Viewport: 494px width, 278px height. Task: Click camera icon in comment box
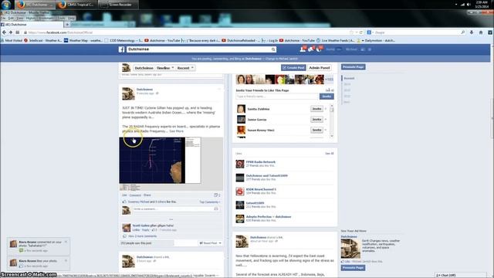click(216, 208)
